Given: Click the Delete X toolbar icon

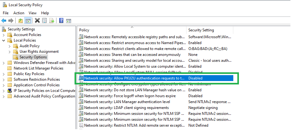Looking at the screenshot, I should pyautogui.click(x=37, y=21).
